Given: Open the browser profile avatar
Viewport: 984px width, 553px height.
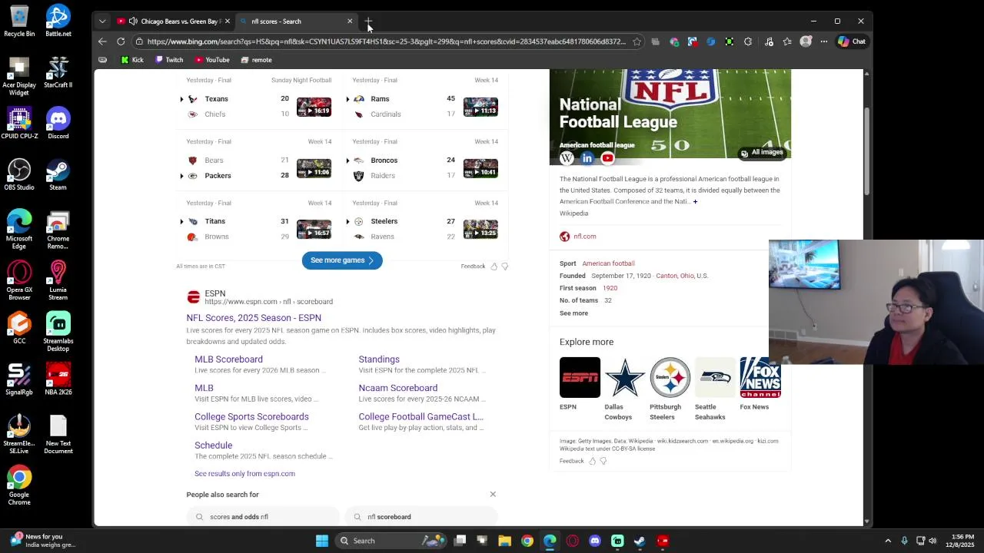Looking at the screenshot, I should click(x=806, y=41).
